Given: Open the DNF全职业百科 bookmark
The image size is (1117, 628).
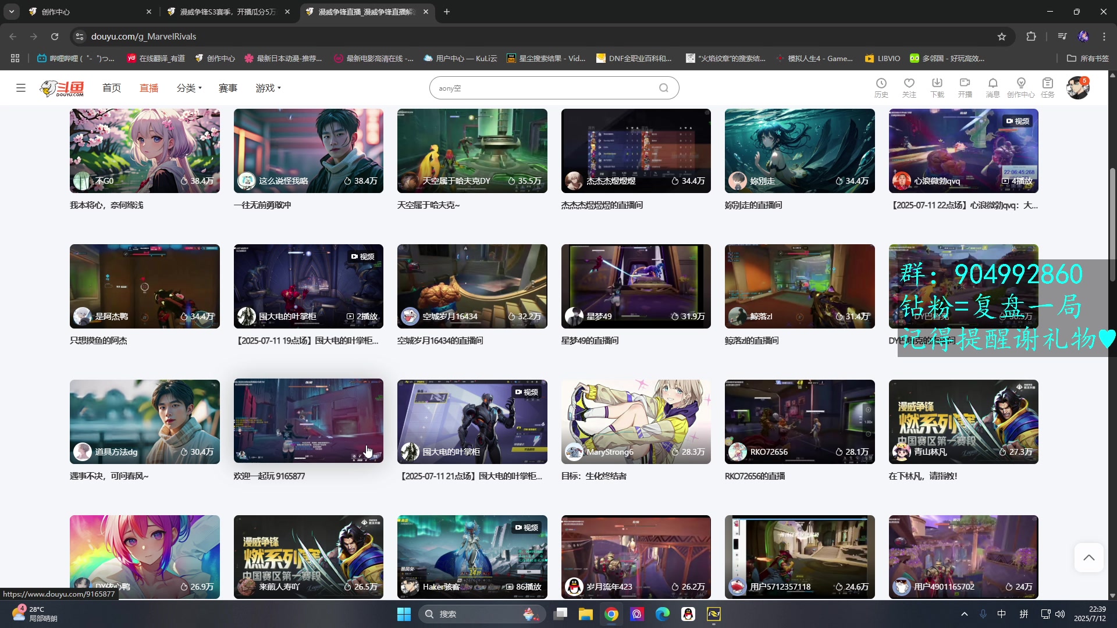Looking at the screenshot, I should (x=634, y=58).
